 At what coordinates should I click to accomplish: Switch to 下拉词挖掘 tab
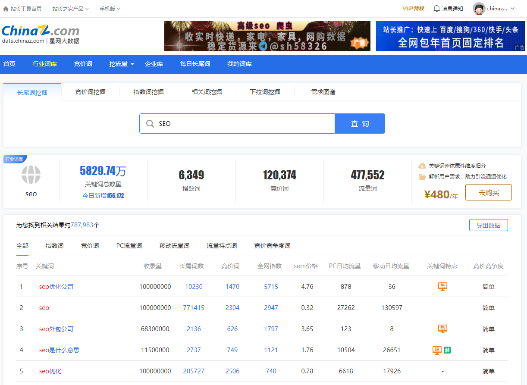(x=265, y=92)
